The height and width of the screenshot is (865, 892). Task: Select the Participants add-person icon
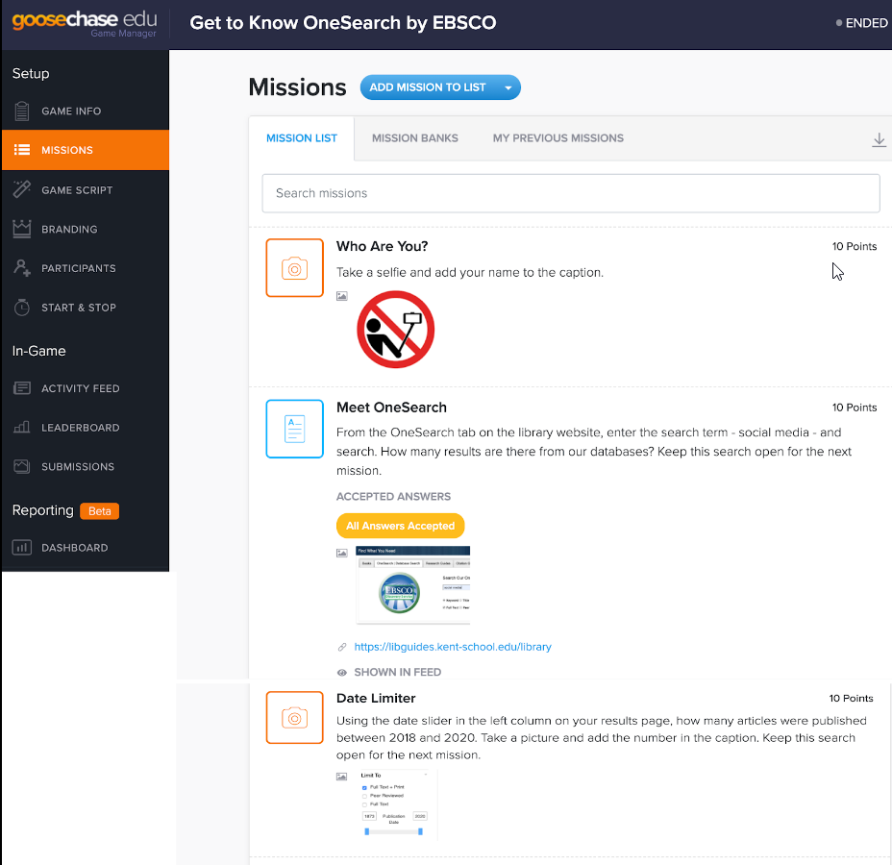click(21, 268)
